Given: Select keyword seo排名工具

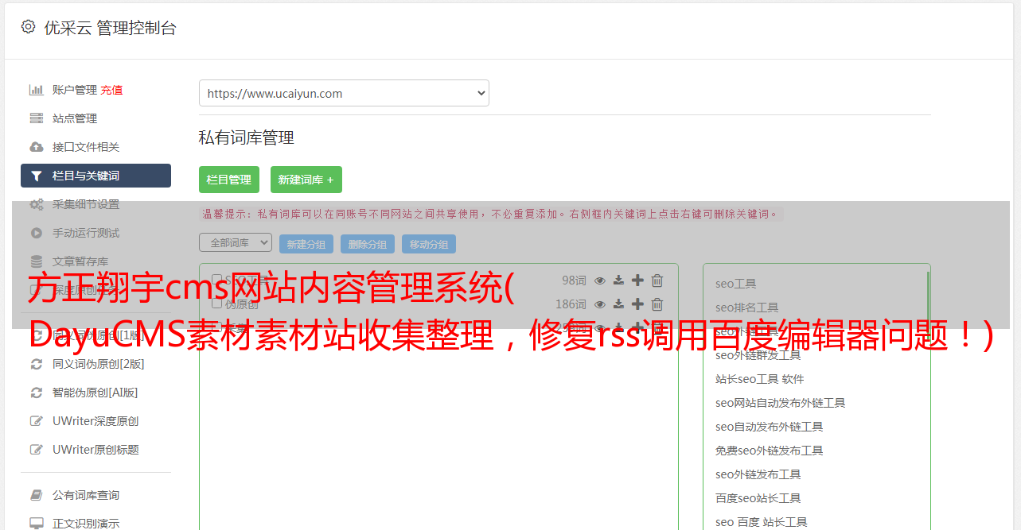Looking at the screenshot, I should (746, 308).
